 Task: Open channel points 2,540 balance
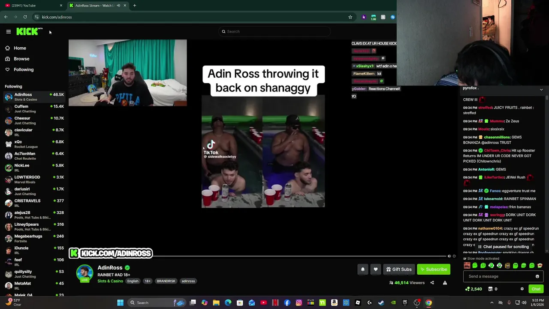click(474, 289)
